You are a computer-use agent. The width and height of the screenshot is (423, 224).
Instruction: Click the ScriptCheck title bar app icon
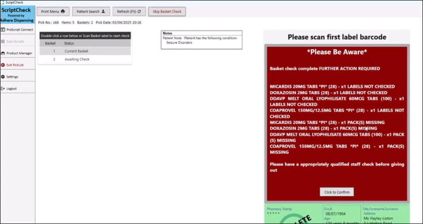point(2,2)
